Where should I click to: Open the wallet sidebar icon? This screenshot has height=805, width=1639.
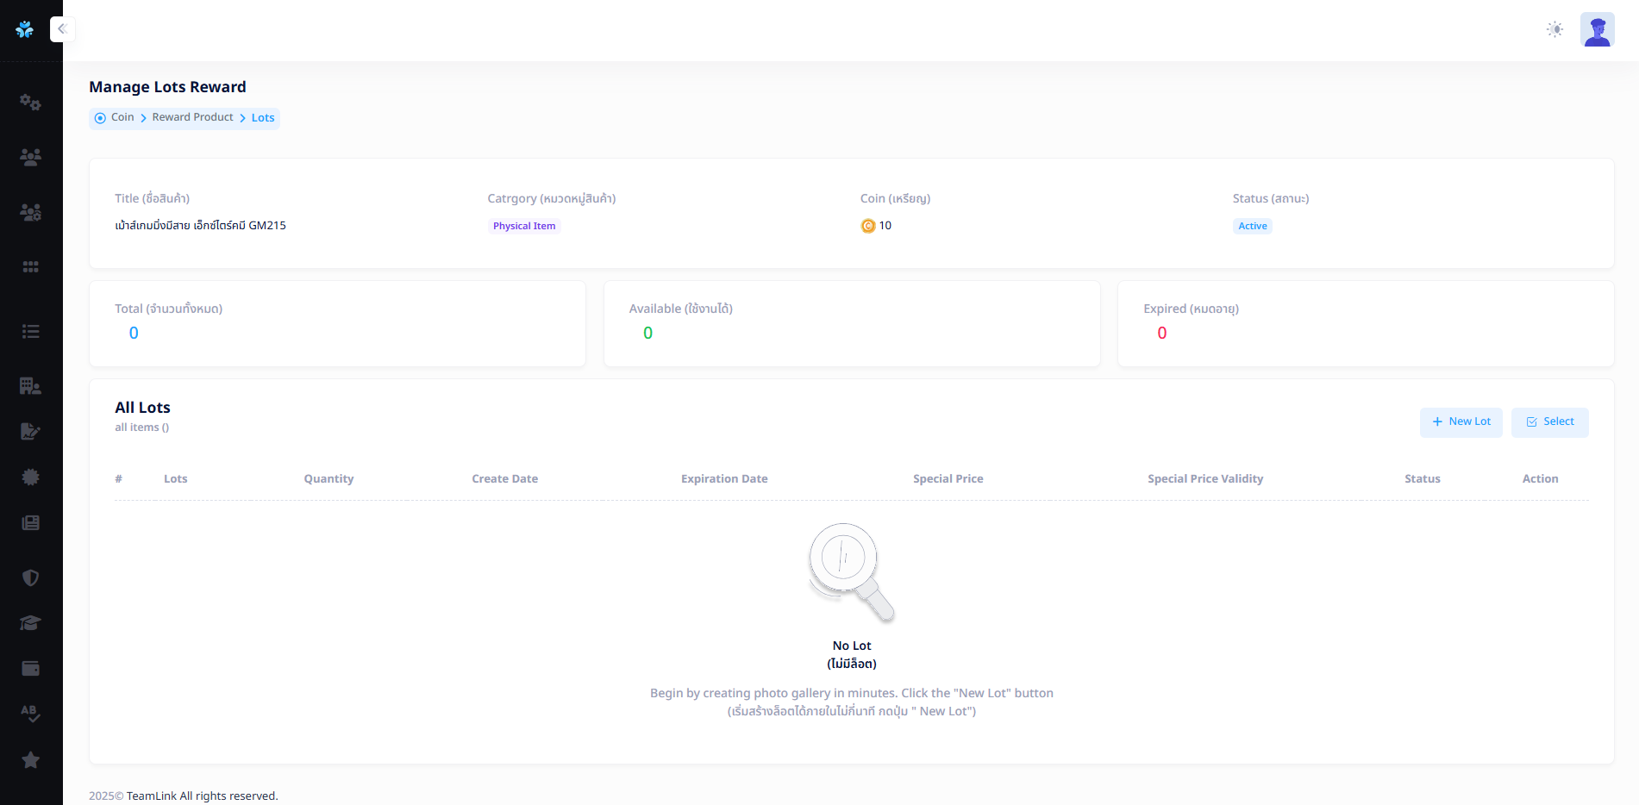[x=30, y=669]
